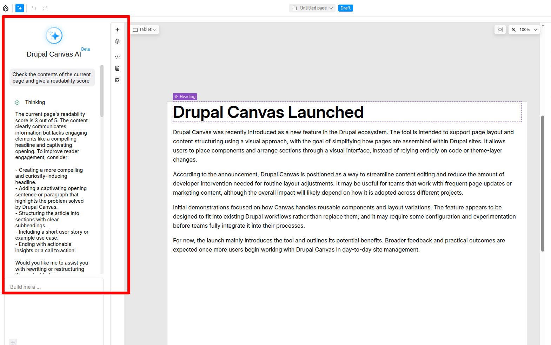This screenshot has width=551, height=345.
Task: Click the AI suggestion 'Creating a more compelling'
Action: [49, 176]
